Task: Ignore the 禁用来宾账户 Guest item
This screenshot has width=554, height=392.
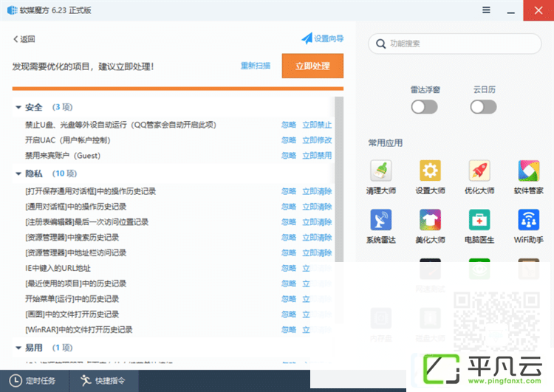Action: pos(289,155)
